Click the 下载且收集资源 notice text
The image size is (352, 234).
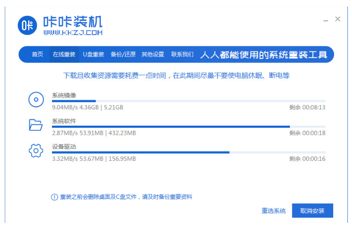coord(176,75)
